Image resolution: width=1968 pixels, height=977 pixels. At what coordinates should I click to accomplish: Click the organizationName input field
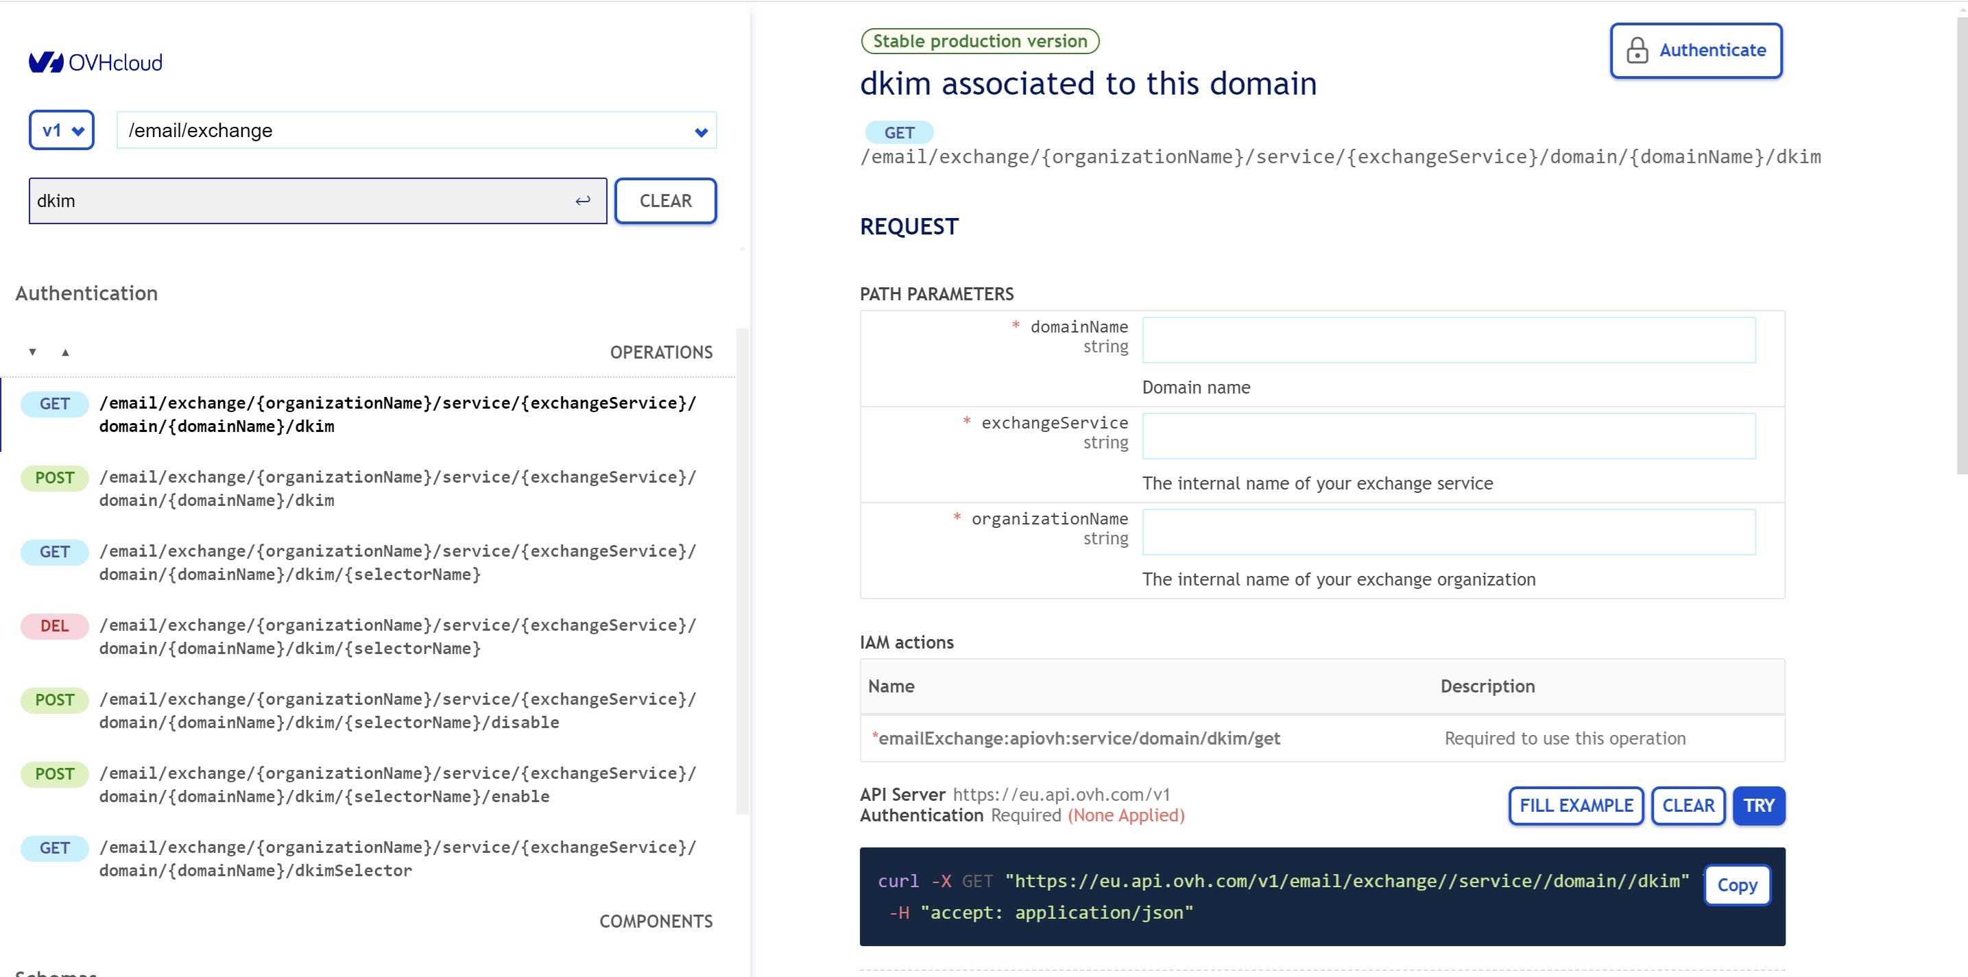coord(1448,531)
